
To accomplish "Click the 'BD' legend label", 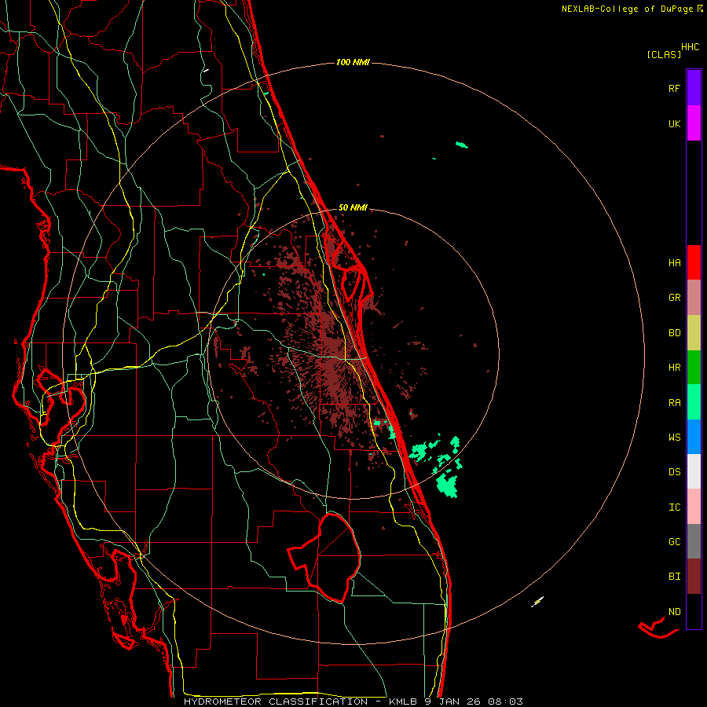I will point(674,333).
